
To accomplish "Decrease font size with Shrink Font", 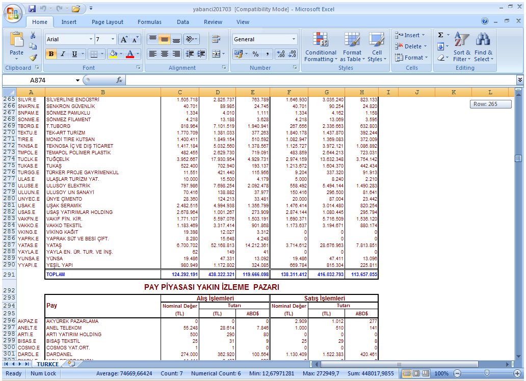I will [x=135, y=39].
